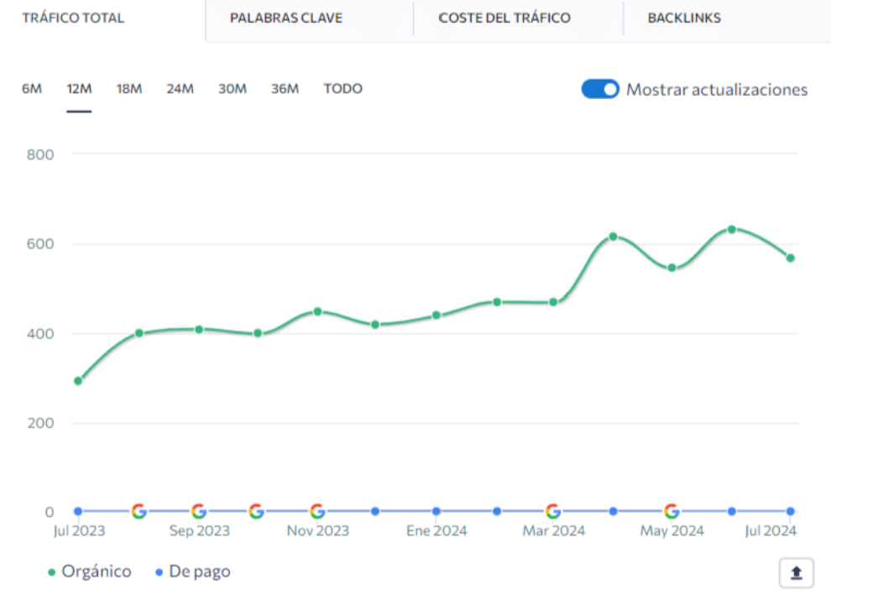The width and height of the screenshot is (878, 591).
Task: Switch to the Backlinks tab
Action: pos(684,18)
